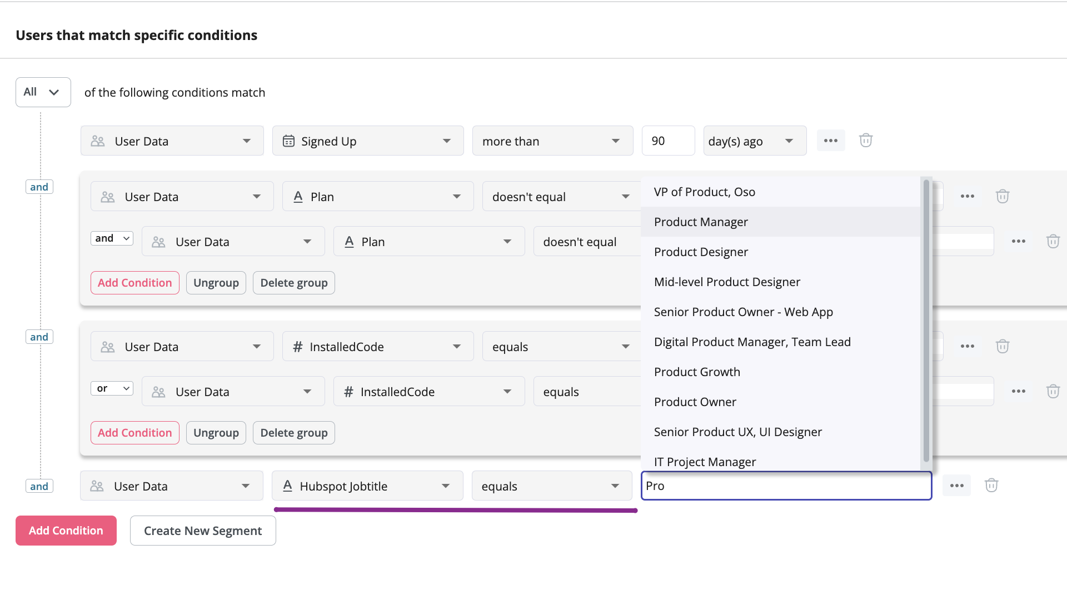The image size is (1067, 600).
Task: Open the 'All' conditions match dropdown
Action: click(x=43, y=92)
